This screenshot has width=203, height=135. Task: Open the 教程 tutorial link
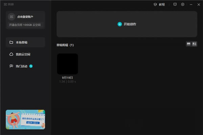(162, 5)
